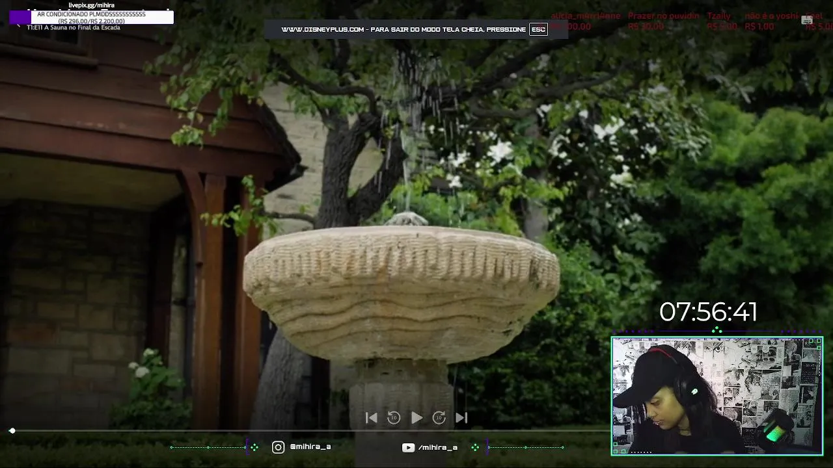
Task: Click the back arrow at top left
Action: pyautogui.click(x=18, y=25)
